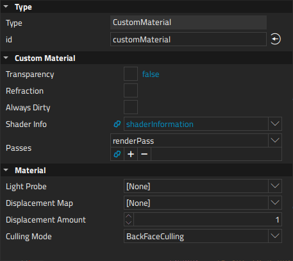Screen dimensions: 293x261
Task: Collapse the Type section
Action: (6, 6)
